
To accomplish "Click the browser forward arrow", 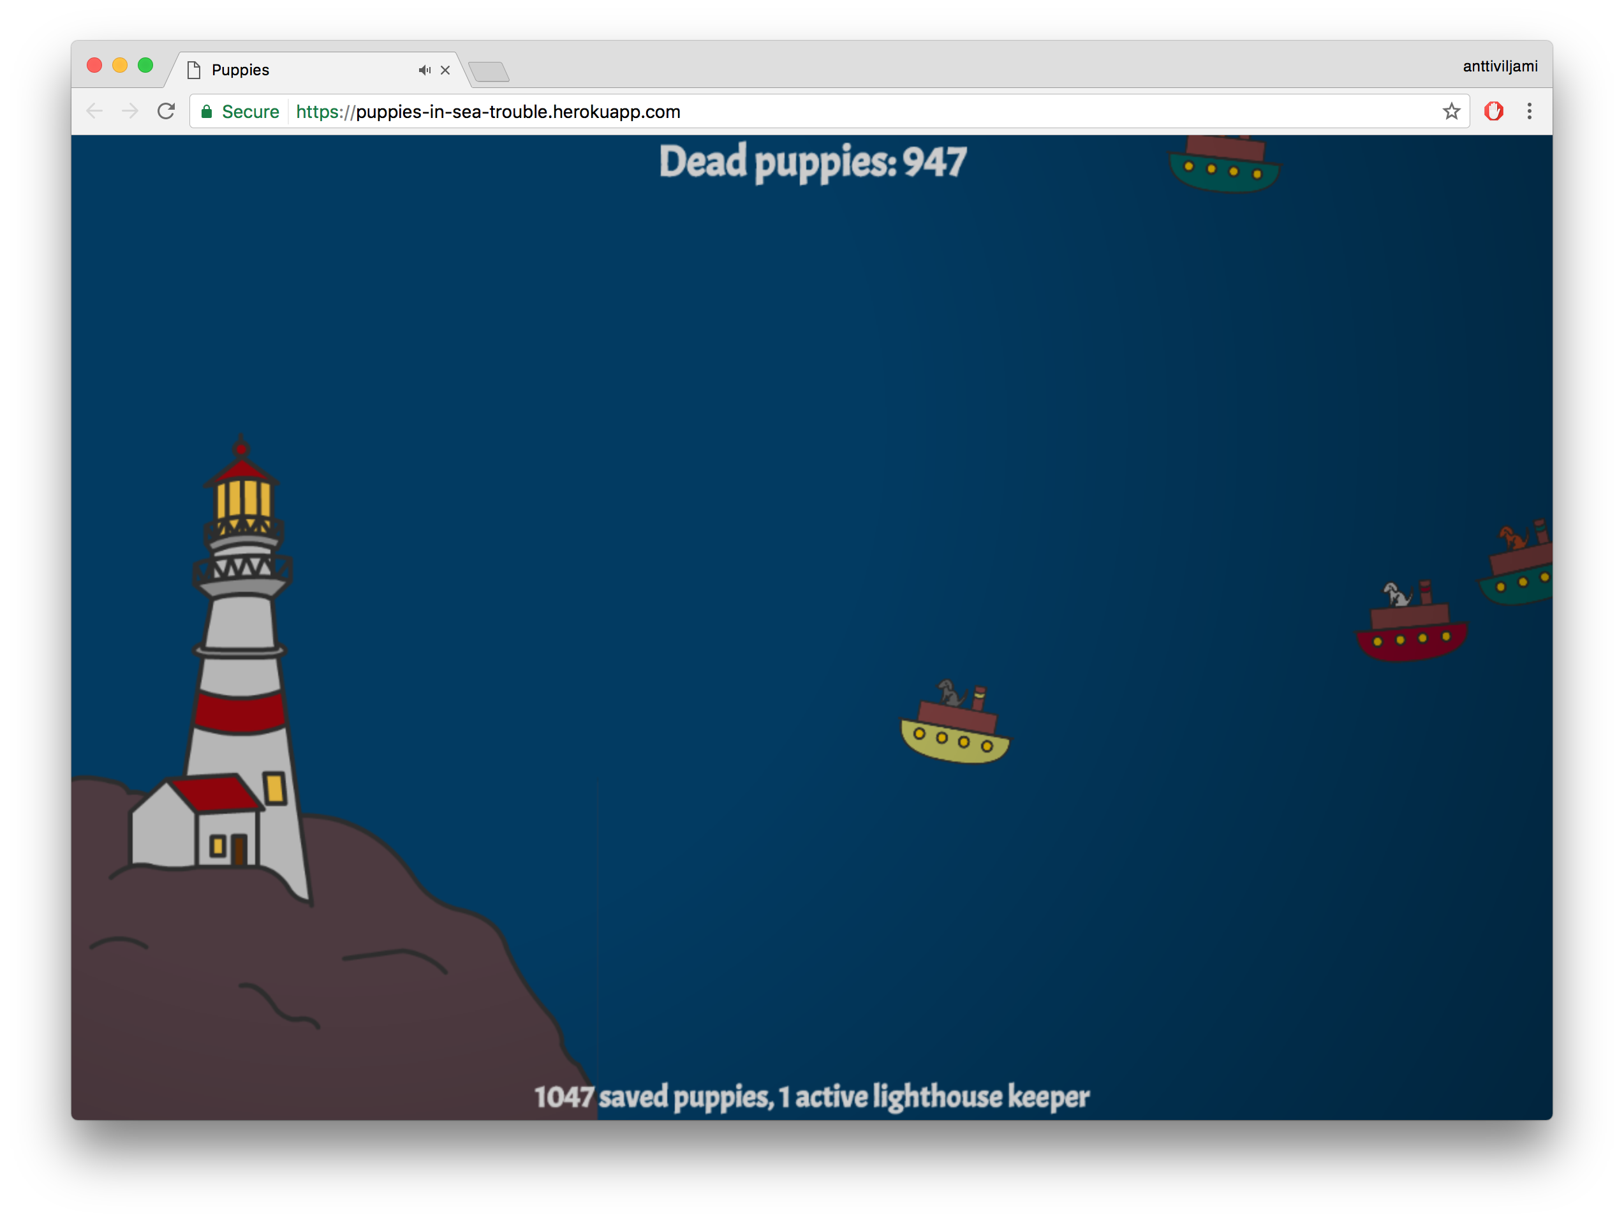I will pos(130,112).
